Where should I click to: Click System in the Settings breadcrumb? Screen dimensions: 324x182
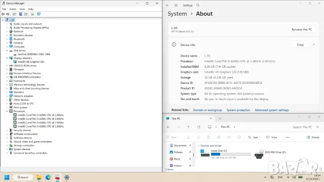pyautogui.click(x=177, y=14)
